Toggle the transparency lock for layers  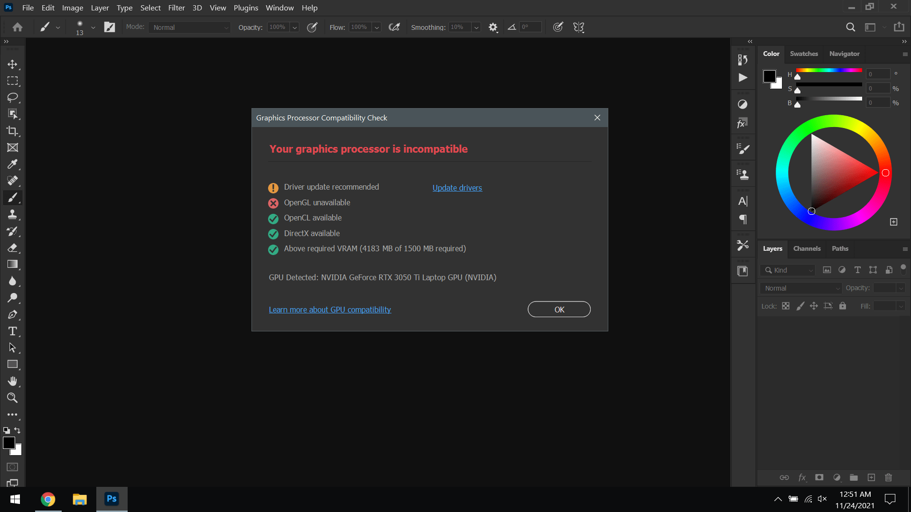point(786,306)
